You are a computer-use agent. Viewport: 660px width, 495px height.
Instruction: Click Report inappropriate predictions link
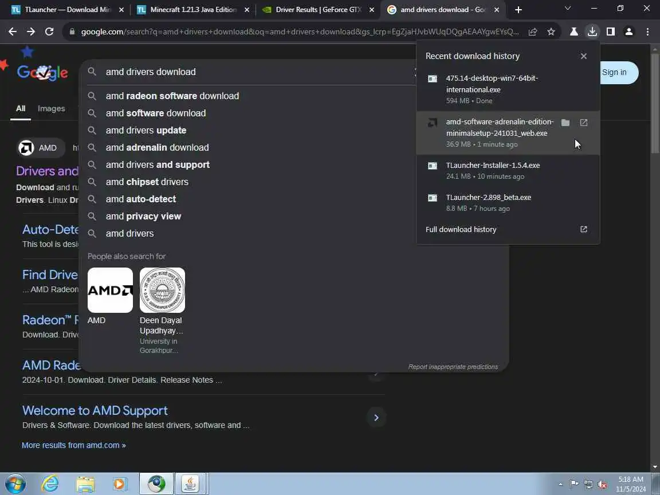pos(453,367)
